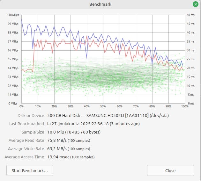This screenshot has width=201, height=181.
Task: Click the 11 MB/s axis label
Action: point(13,95)
